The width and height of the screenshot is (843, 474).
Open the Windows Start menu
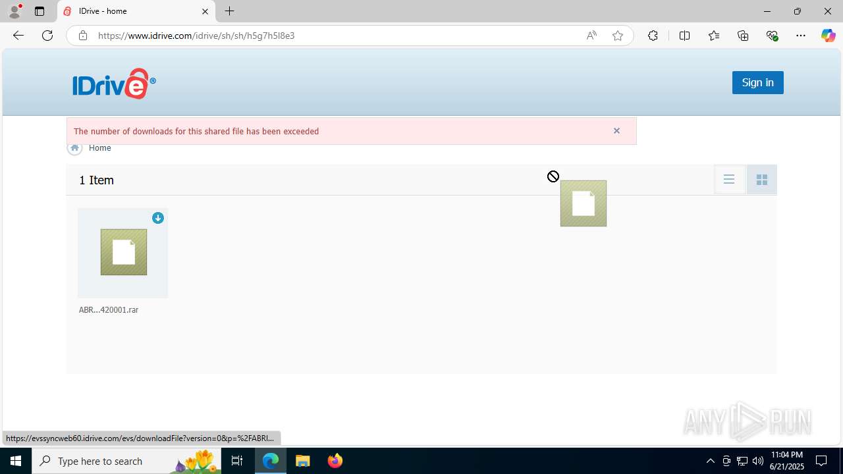point(16,461)
